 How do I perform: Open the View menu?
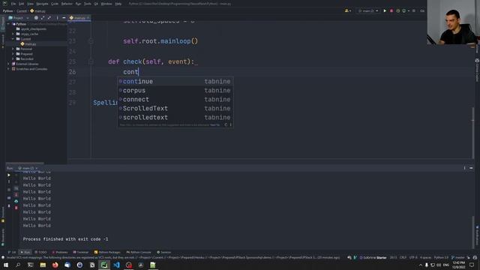(x=30, y=4)
